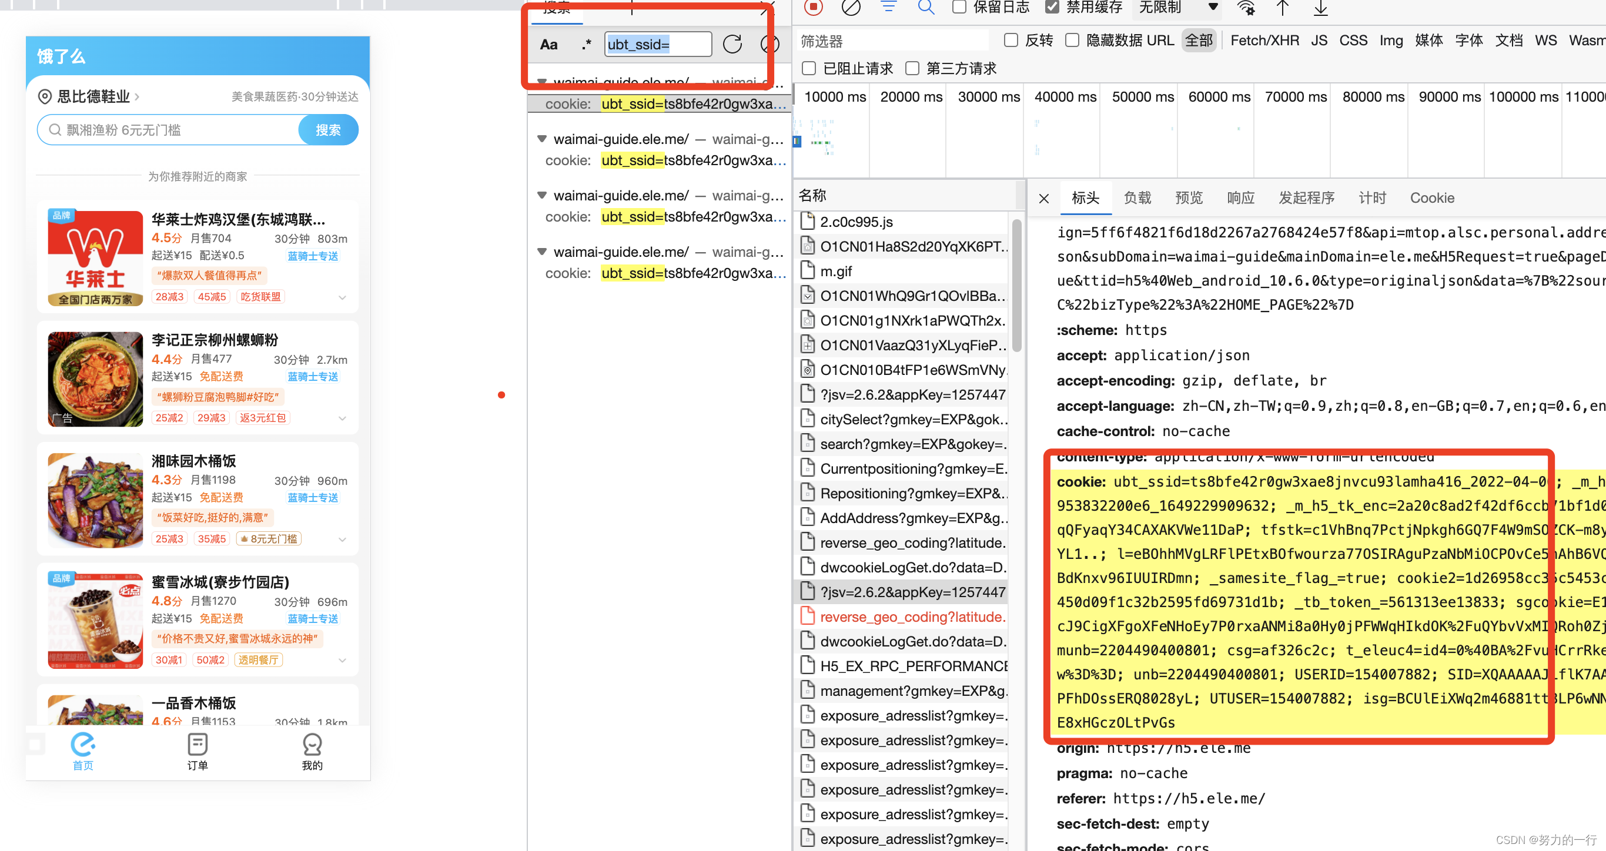This screenshot has height=851, width=1606.
Task: Toggle the network filter funnel icon
Action: point(889,7)
